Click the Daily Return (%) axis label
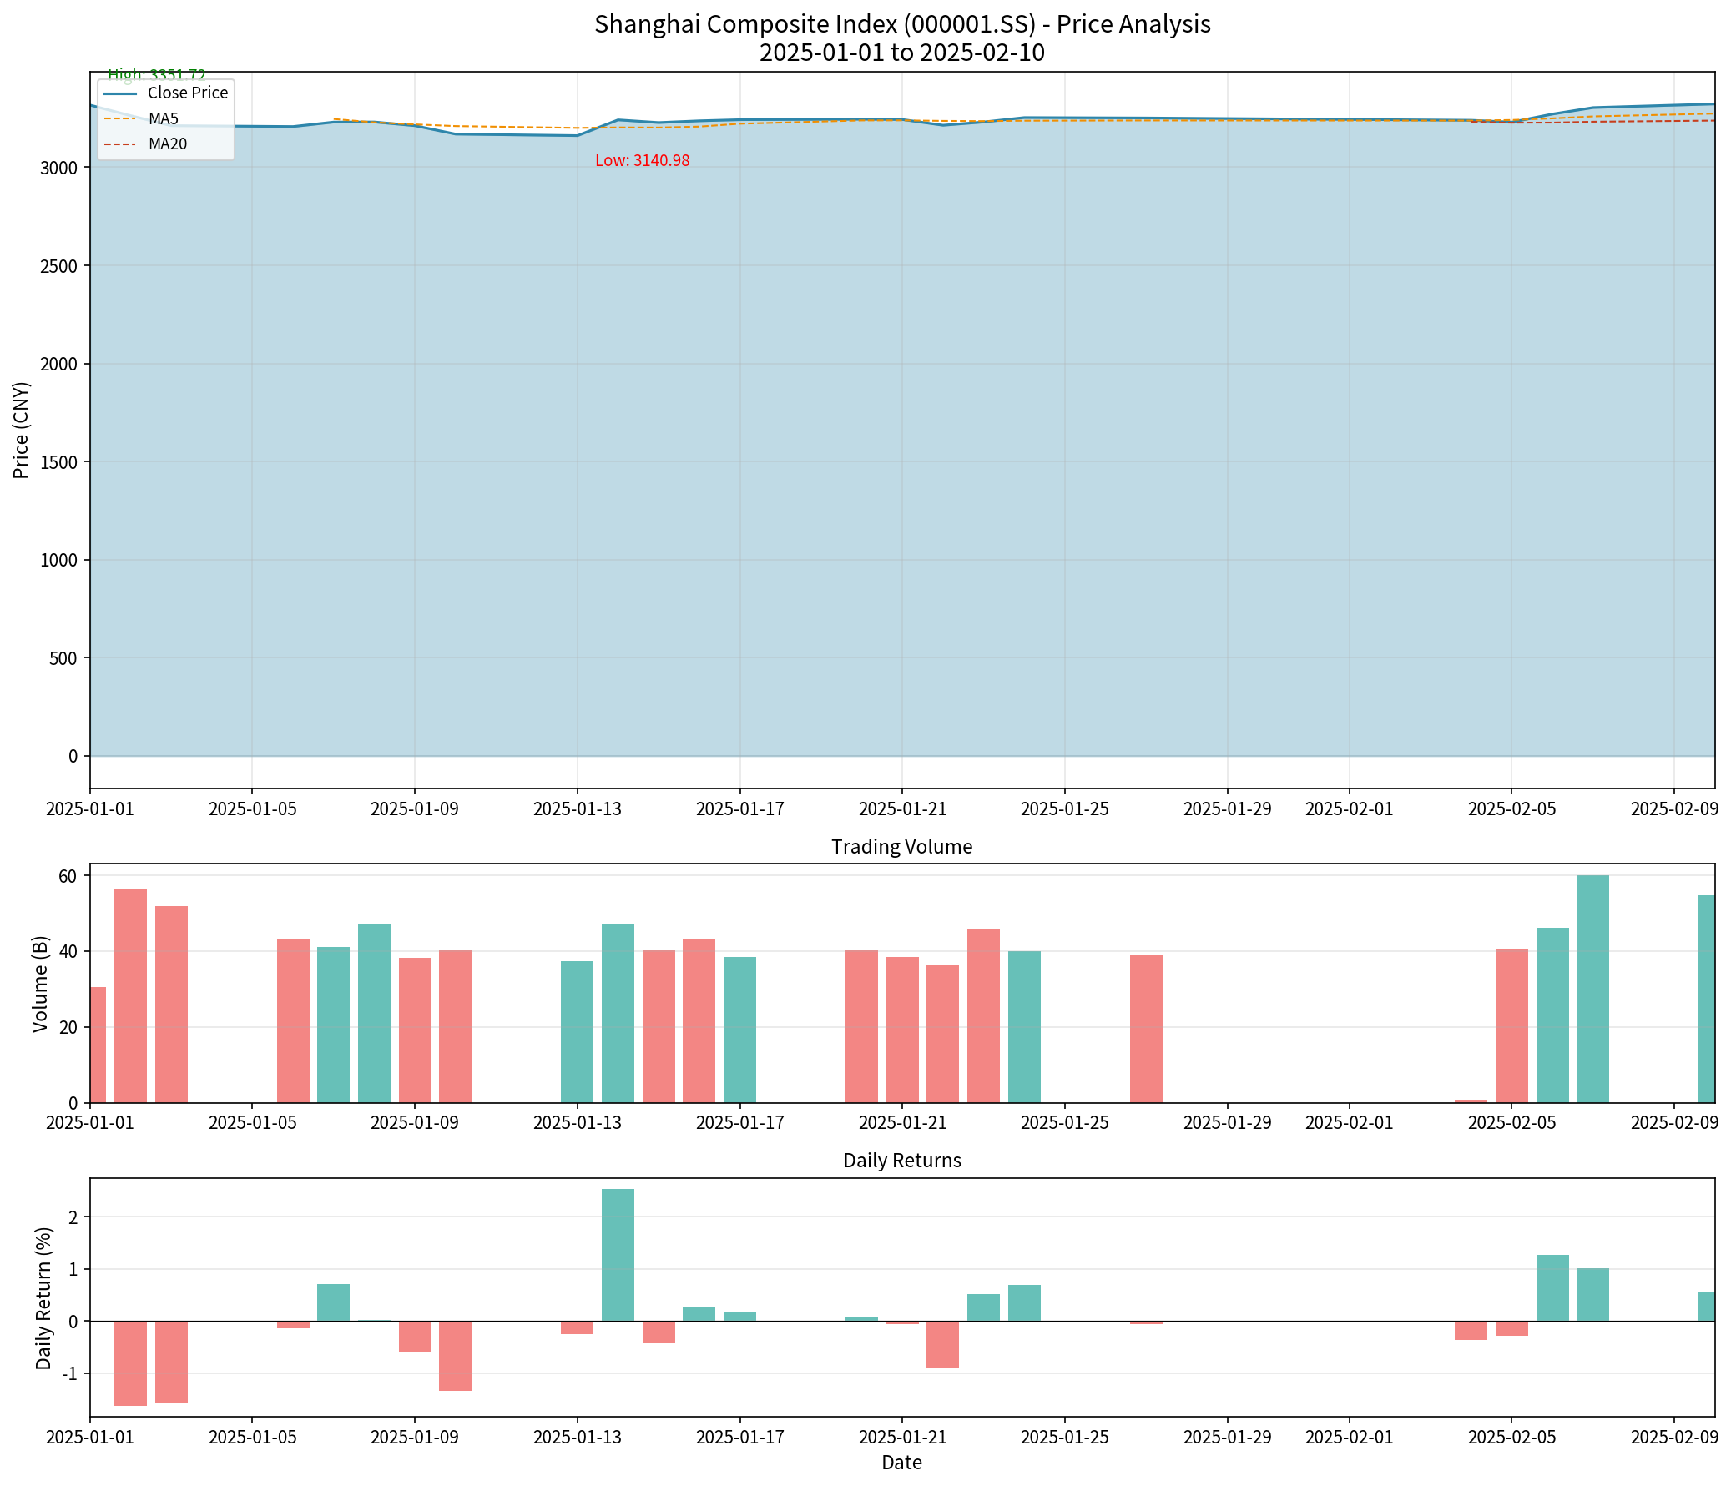1731x1486 pixels. point(43,1298)
